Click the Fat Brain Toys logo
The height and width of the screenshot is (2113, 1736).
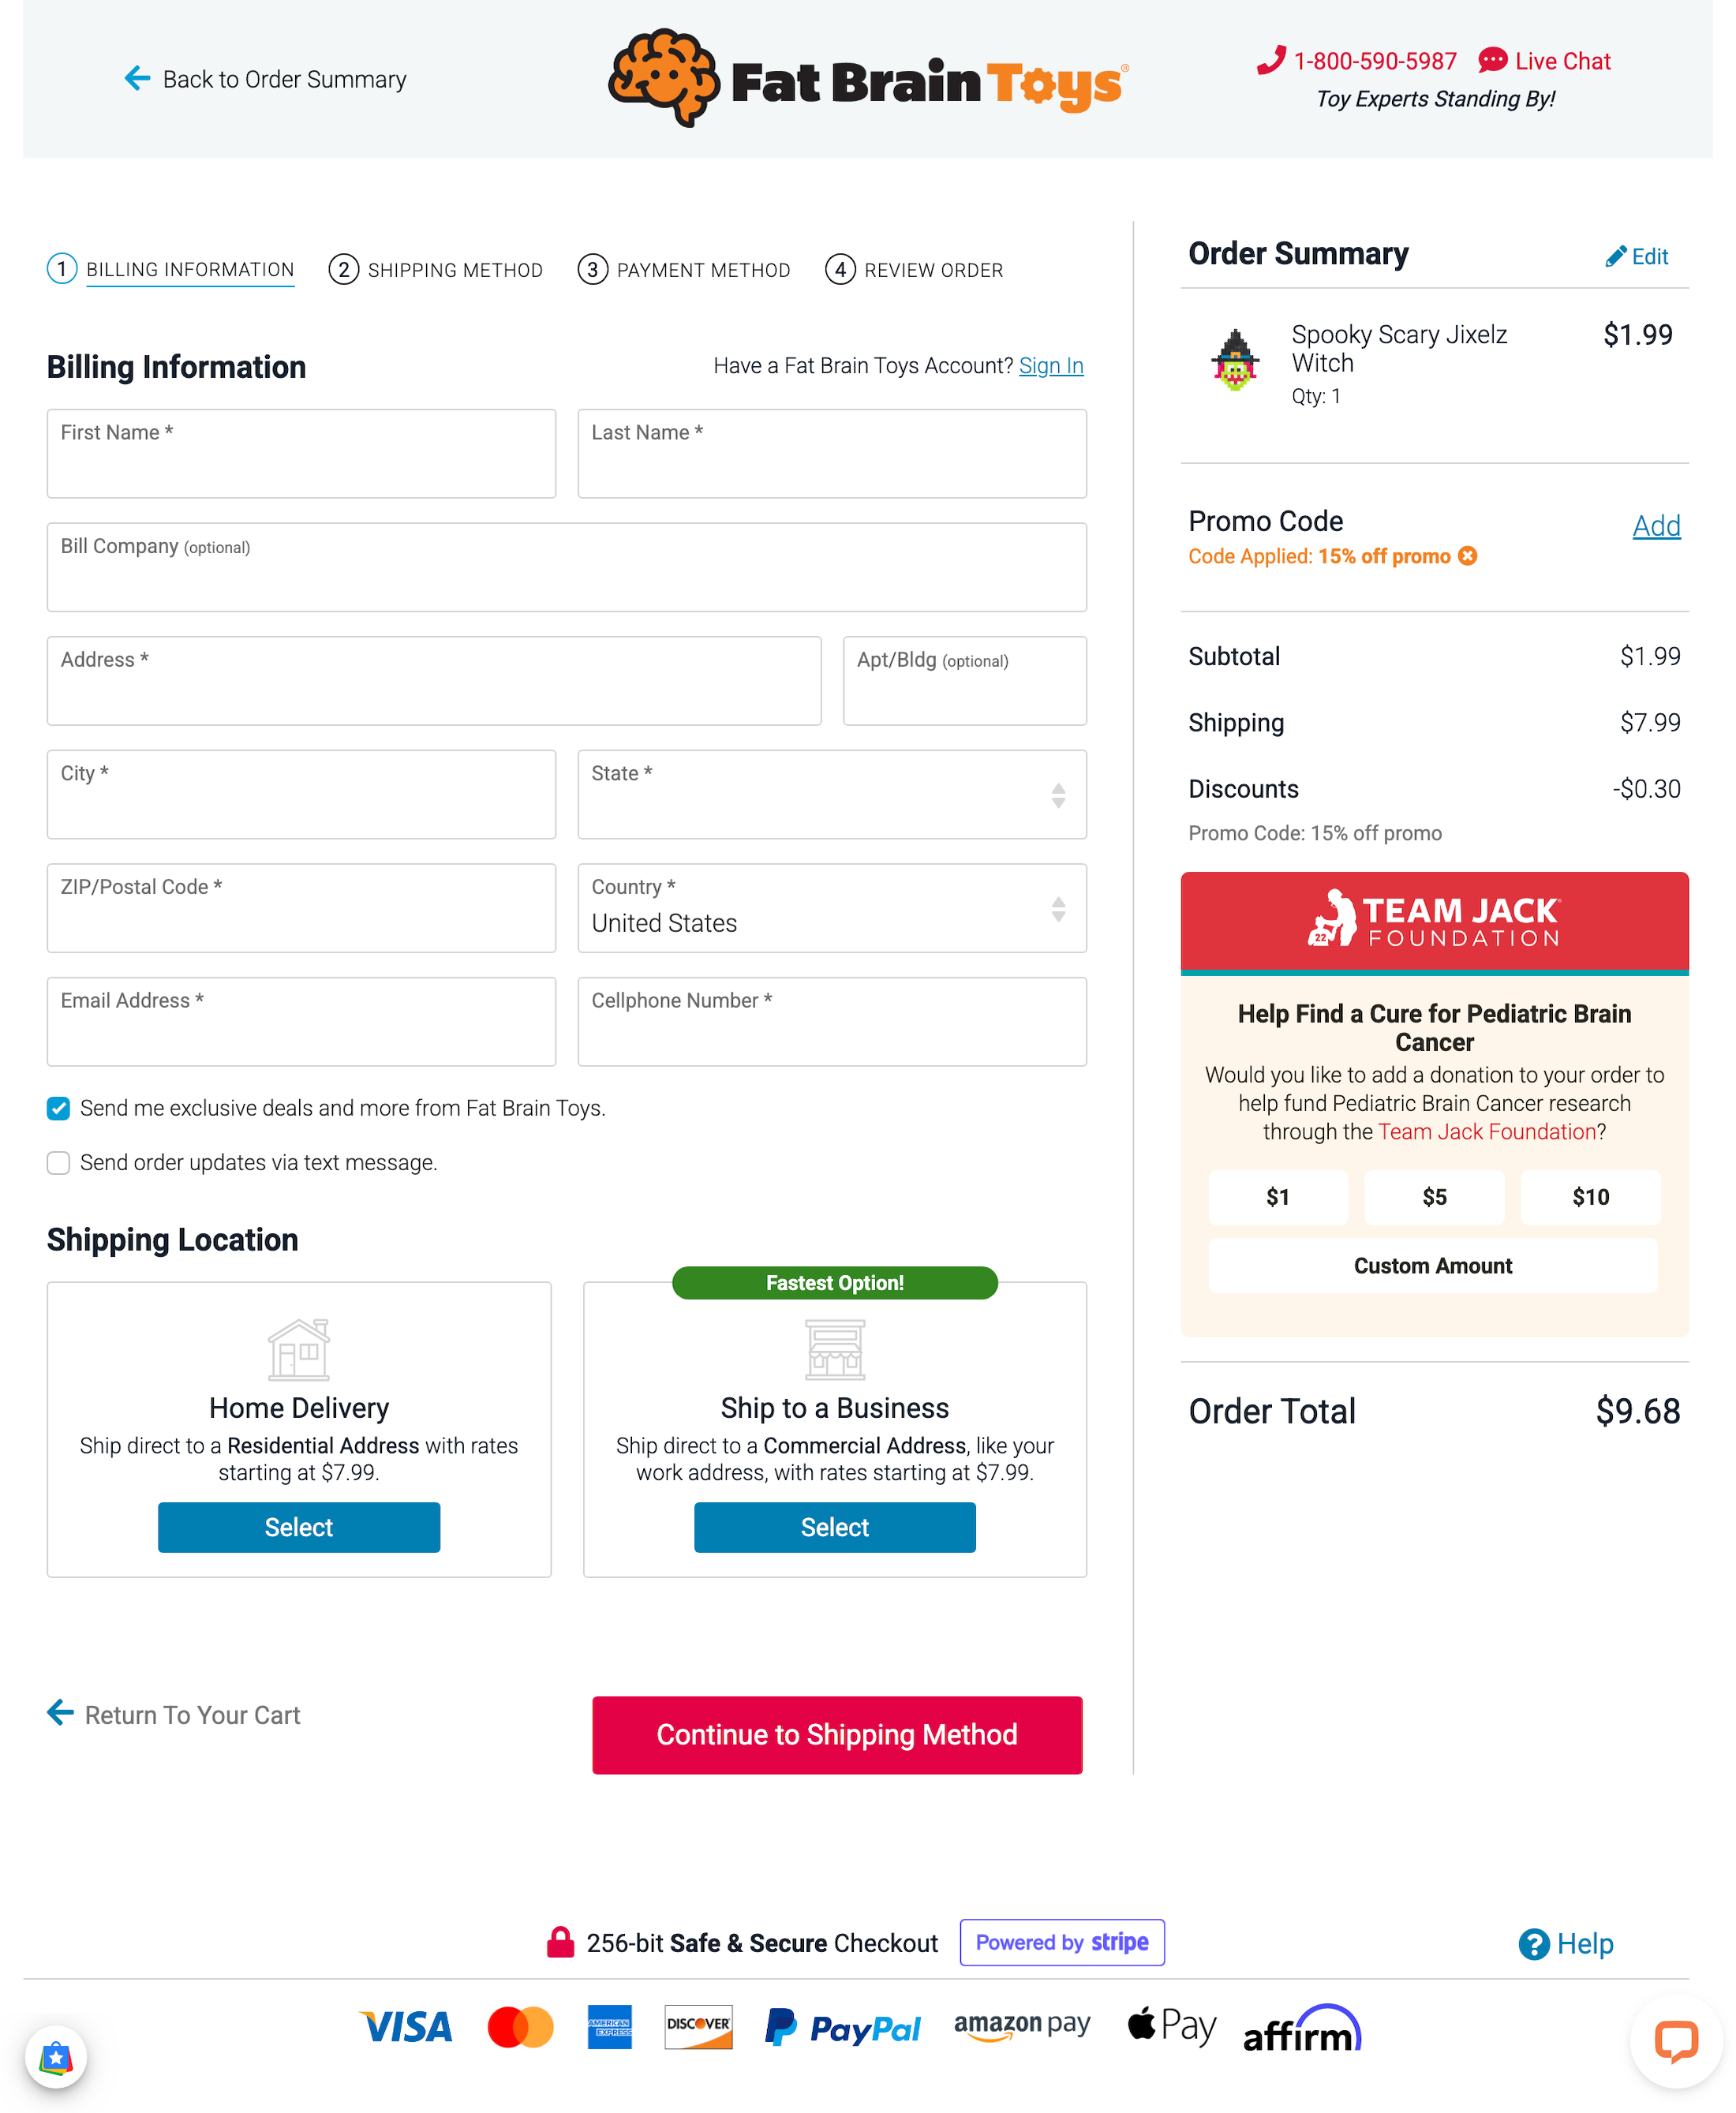[x=868, y=78]
